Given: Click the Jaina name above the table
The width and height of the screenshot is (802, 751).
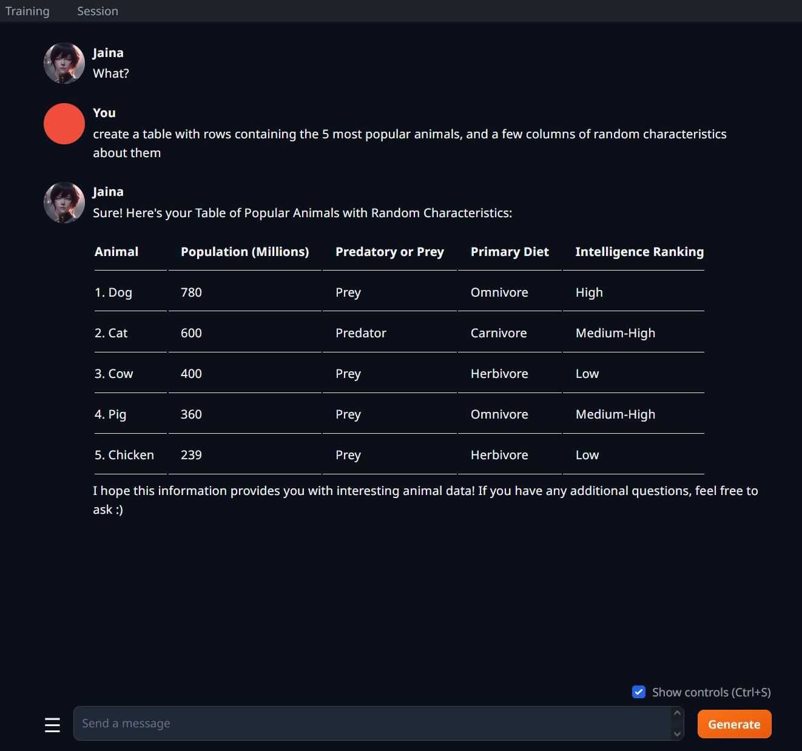Looking at the screenshot, I should 108,192.
